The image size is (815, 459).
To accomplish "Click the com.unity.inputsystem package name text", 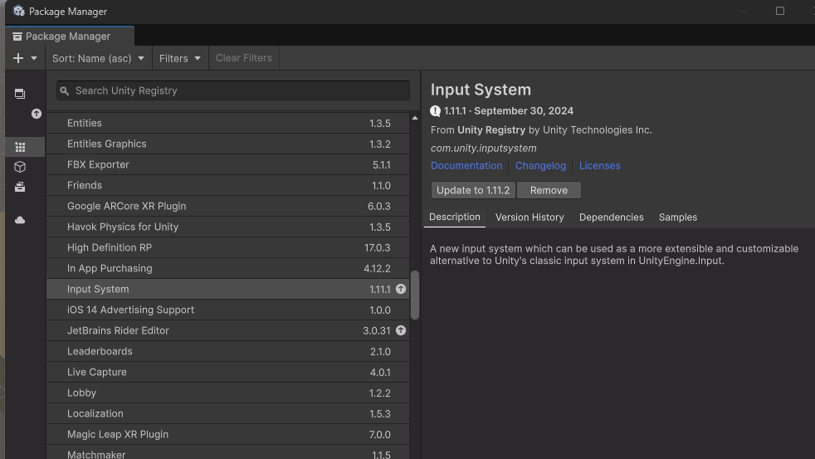I will 483,148.
